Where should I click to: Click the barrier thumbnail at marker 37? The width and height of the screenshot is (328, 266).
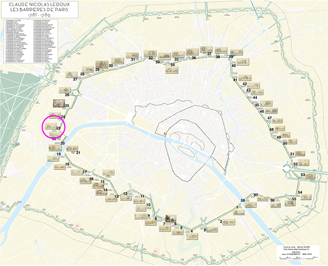(206, 50)
